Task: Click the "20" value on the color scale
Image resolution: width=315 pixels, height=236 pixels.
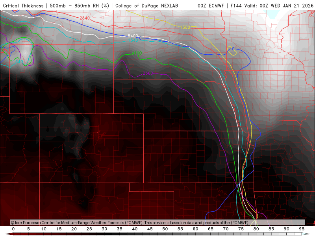Action: pyautogui.click(x=74, y=229)
